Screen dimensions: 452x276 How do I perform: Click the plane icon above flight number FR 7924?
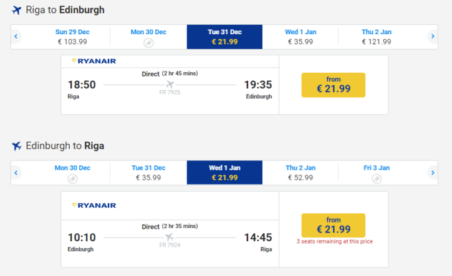pos(170,237)
